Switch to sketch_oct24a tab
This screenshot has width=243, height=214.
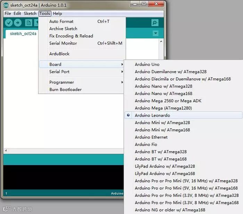point(23,34)
